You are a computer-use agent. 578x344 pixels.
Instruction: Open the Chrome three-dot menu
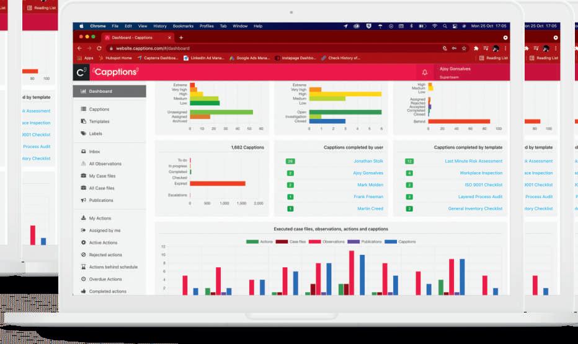(505, 48)
